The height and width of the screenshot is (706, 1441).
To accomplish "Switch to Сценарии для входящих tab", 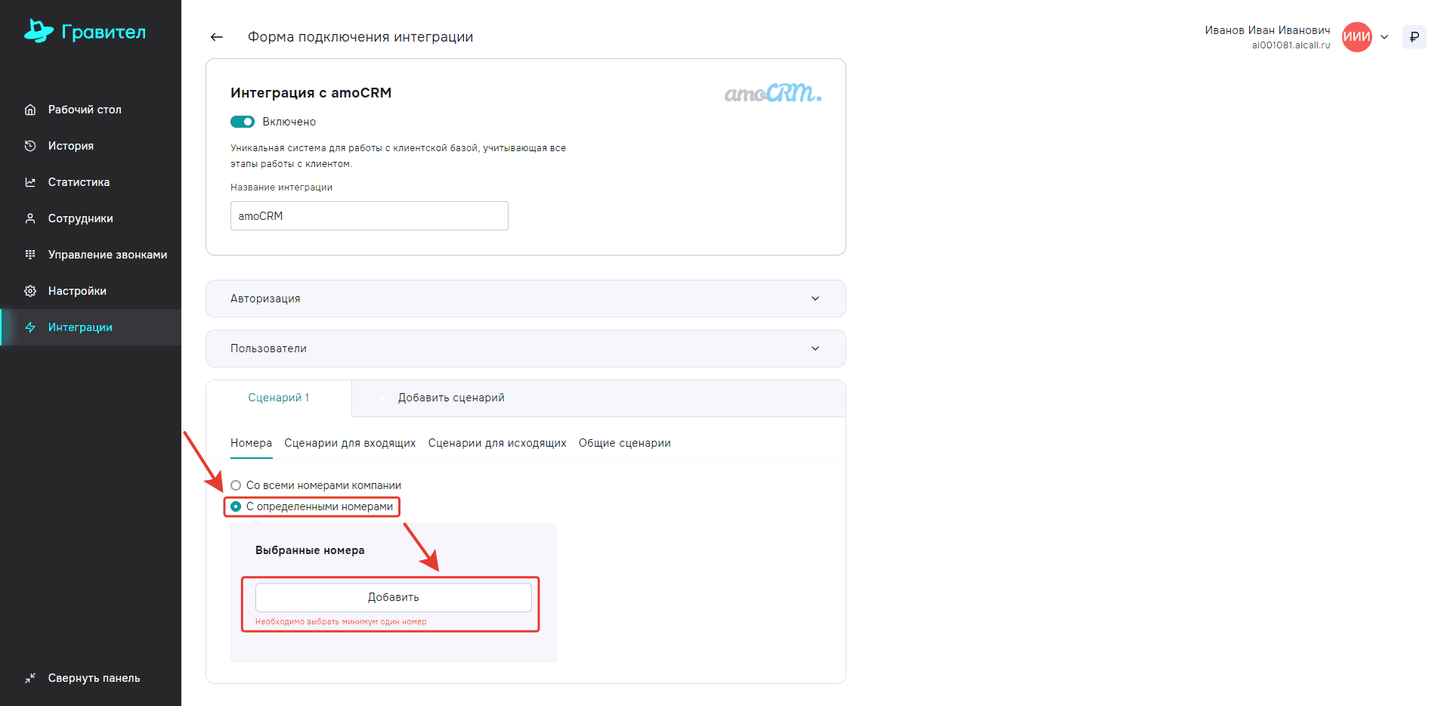I will 350,443.
